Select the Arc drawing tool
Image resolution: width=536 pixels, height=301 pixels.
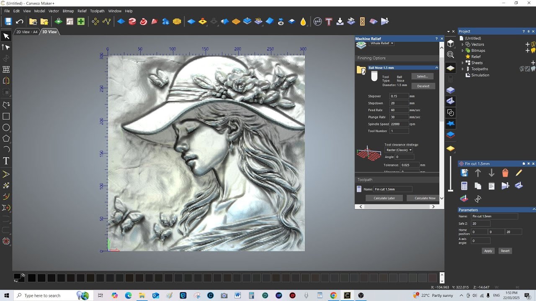6,149
